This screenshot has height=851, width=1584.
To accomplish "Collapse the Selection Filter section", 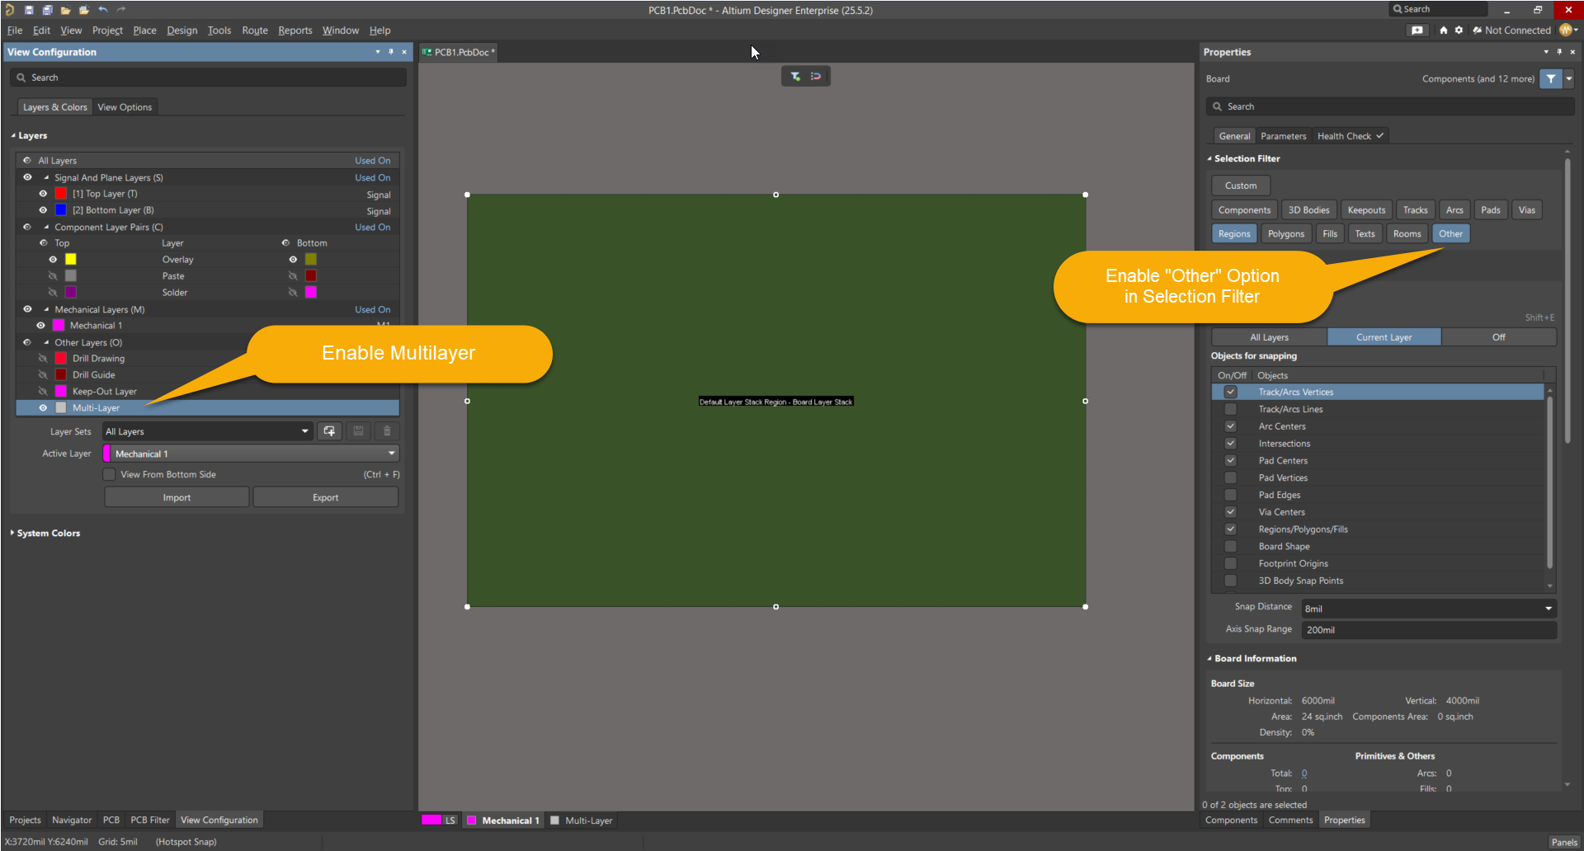I will click(x=1209, y=159).
